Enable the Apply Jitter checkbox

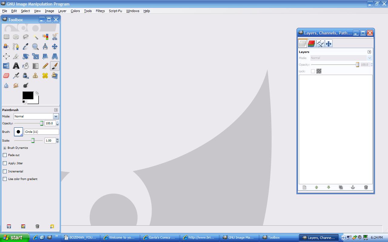(x=5, y=163)
